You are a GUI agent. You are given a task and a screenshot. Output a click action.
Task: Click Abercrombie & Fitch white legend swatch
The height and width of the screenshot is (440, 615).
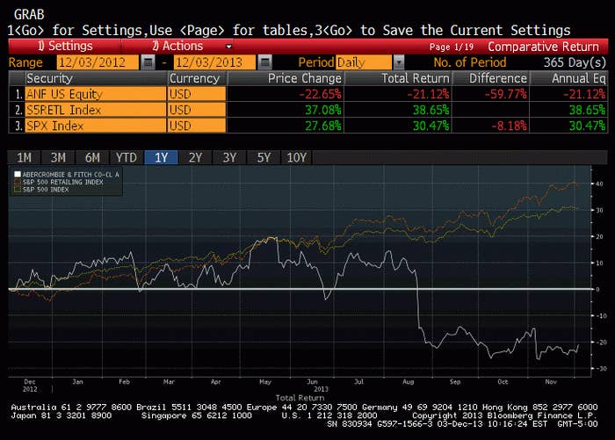[x=18, y=174]
